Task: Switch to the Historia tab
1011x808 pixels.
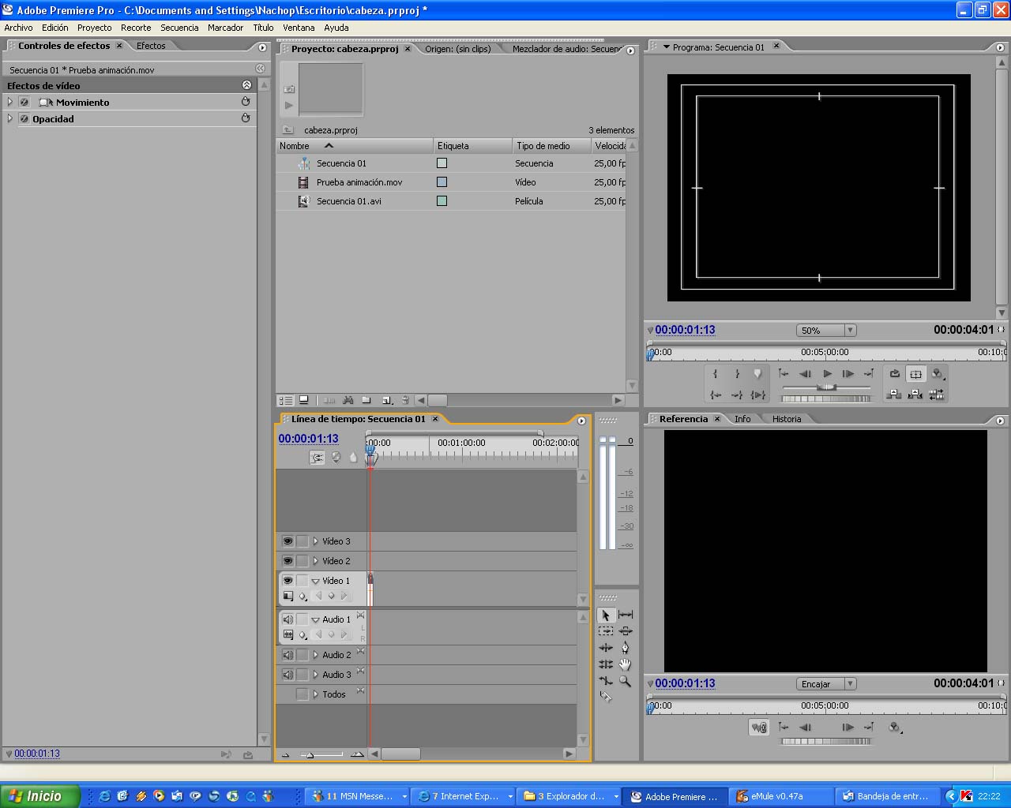Action: point(787,419)
